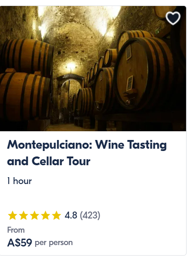Click the 'per person' text
The image size is (187, 257).
[x=54, y=243]
